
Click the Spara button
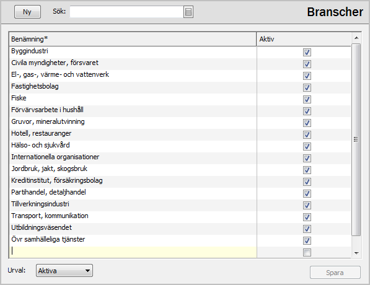[x=335, y=273]
